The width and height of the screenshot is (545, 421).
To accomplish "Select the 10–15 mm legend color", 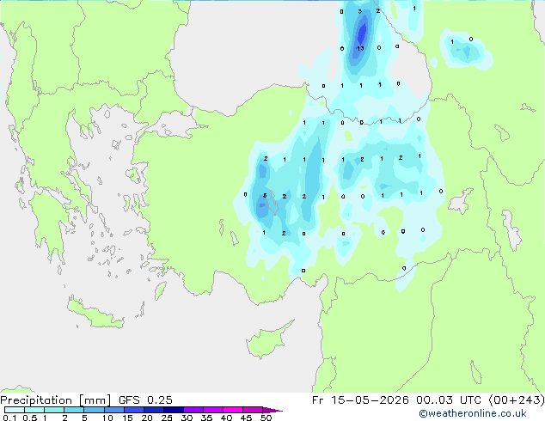I will click(113, 410).
